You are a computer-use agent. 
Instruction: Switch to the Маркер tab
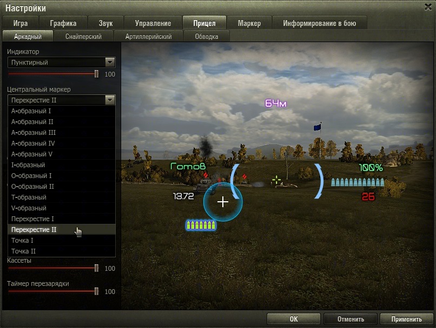coord(249,23)
